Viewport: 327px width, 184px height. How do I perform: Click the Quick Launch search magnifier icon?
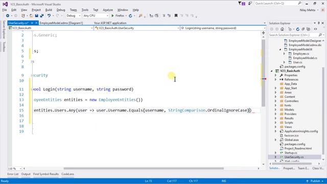pyautogui.click(x=299, y=4)
